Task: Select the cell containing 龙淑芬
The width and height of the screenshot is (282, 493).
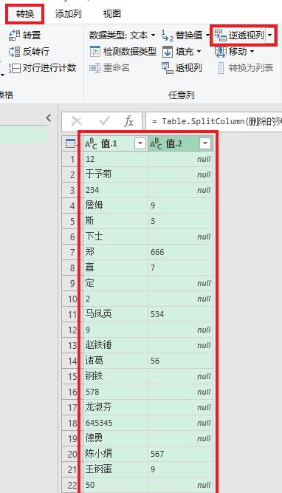Action: pyautogui.click(x=115, y=407)
